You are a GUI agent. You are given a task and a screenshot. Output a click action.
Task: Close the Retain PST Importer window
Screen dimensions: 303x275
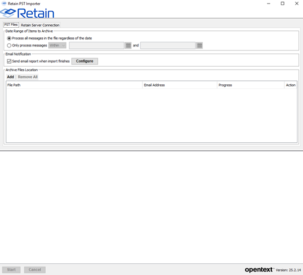(x=296, y=4)
